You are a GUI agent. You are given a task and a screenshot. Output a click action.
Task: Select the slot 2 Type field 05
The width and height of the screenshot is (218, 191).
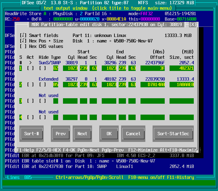(56, 85)
